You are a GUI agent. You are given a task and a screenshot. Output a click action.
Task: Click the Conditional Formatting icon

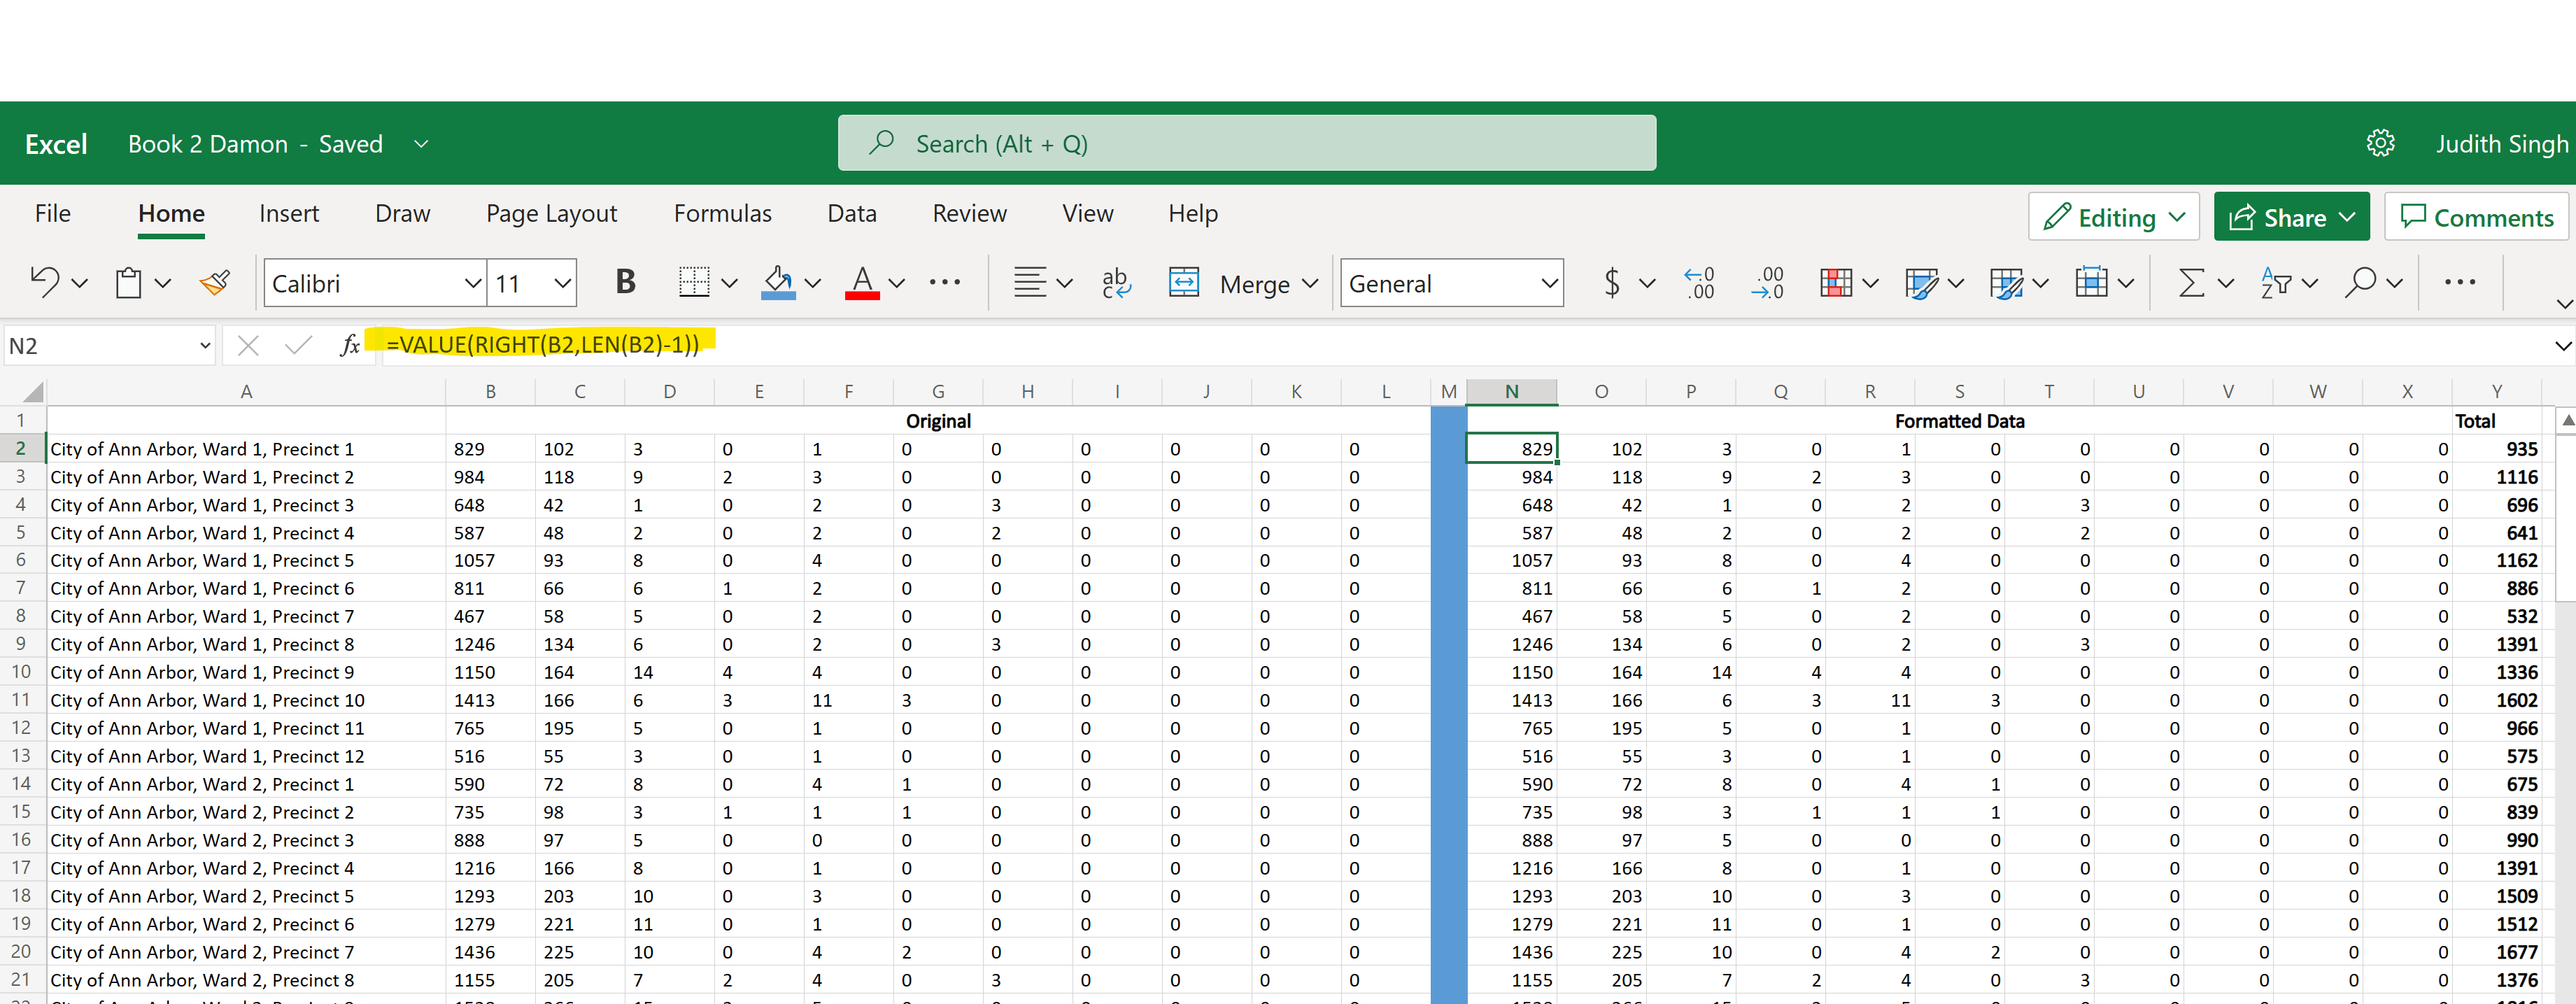click(1835, 283)
